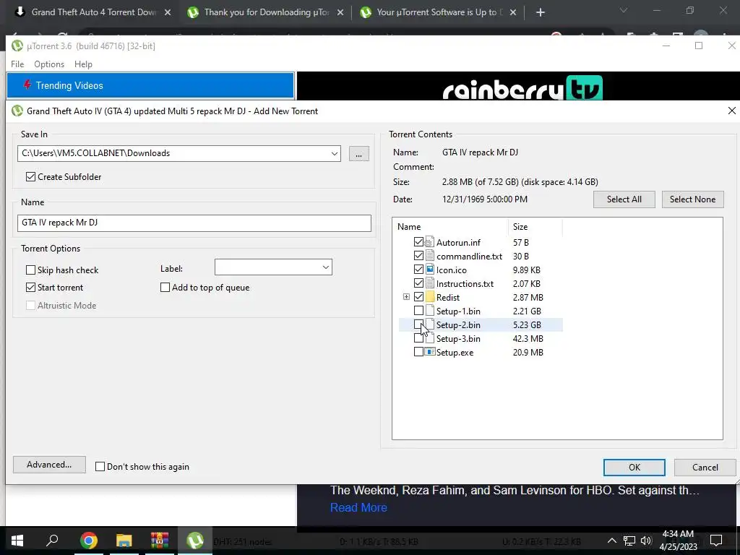The image size is (740, 555).
Task: Click the Select None button
Action: click(x=692, y=199)
